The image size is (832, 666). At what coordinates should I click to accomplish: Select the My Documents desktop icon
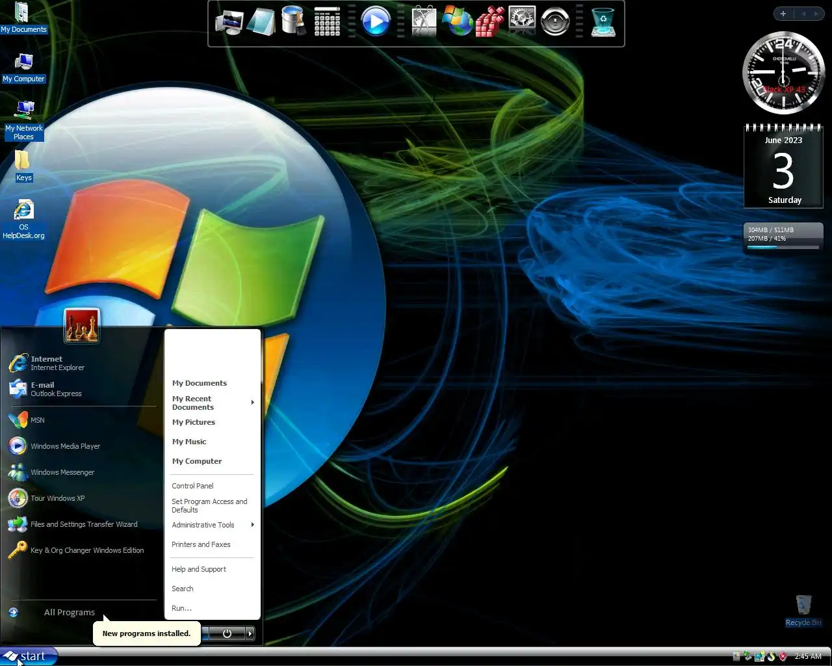pos(23,18)
